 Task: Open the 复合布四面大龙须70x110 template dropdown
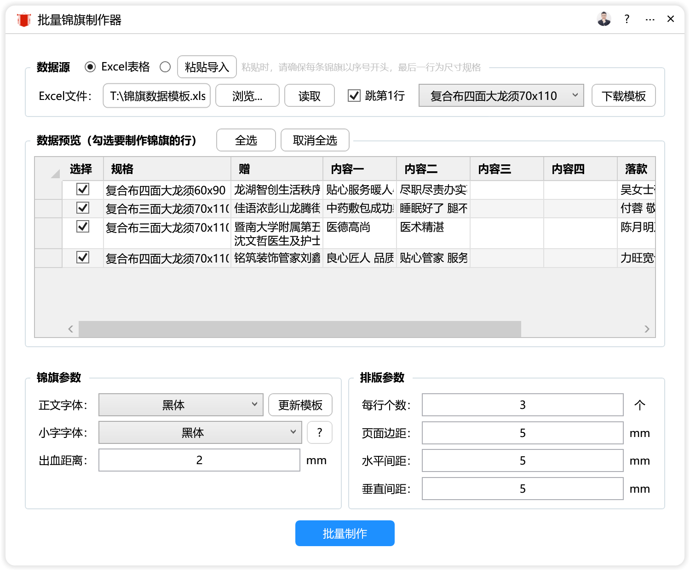(501, 96)
